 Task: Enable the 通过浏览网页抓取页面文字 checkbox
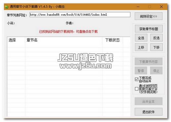coord(137,89)
